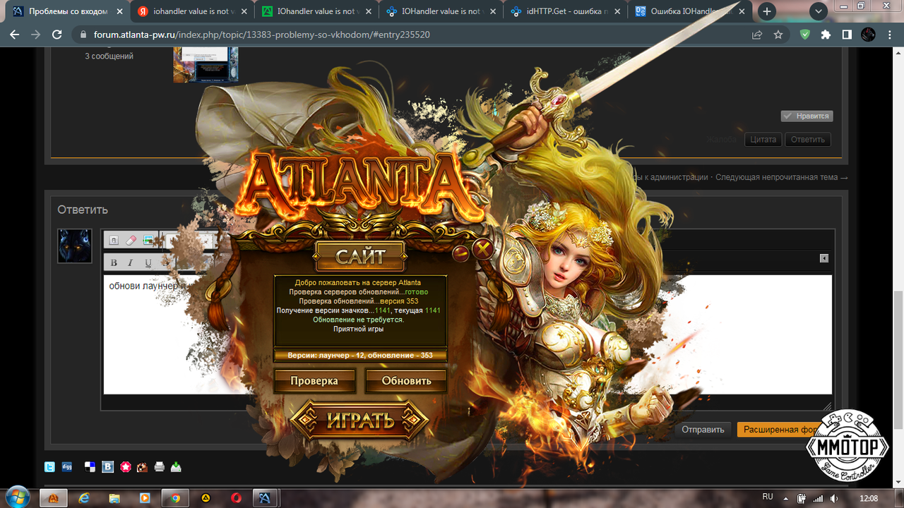The height and width of the screenshot is (508, 904).
Task: Share the topic via the Delicious icon
Action: [90, 466]
